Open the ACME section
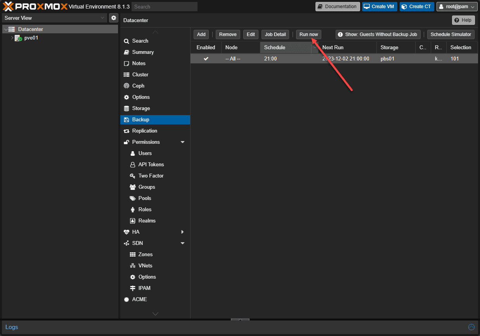The image size is (480, 336). [155, 300]
